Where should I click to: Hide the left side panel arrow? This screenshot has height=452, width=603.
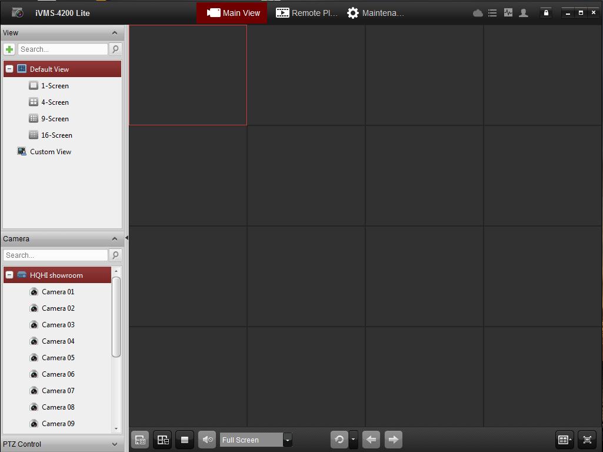126,238
